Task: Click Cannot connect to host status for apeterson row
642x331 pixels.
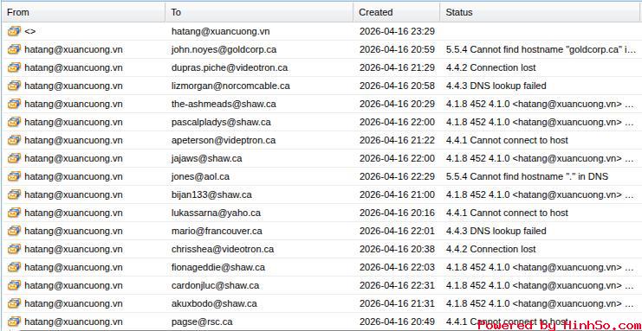Action: pyautogui.click(x=507, y=140)
